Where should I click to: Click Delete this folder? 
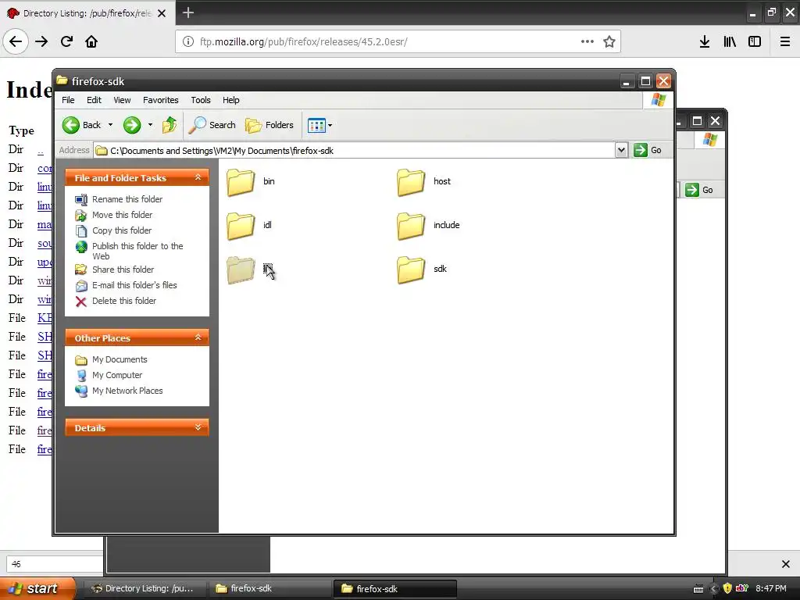click(x=116, y=301)
